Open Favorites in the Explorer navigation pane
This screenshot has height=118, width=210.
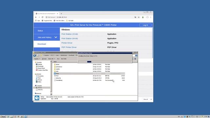coord(39,62)
